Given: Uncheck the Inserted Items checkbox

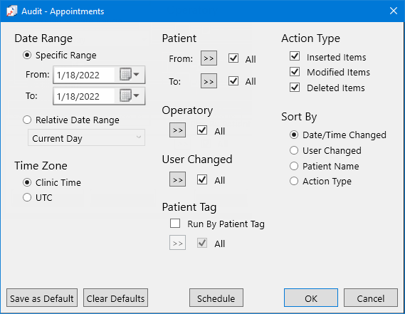Looking at the screenshot, I should [x=295, y=56].
